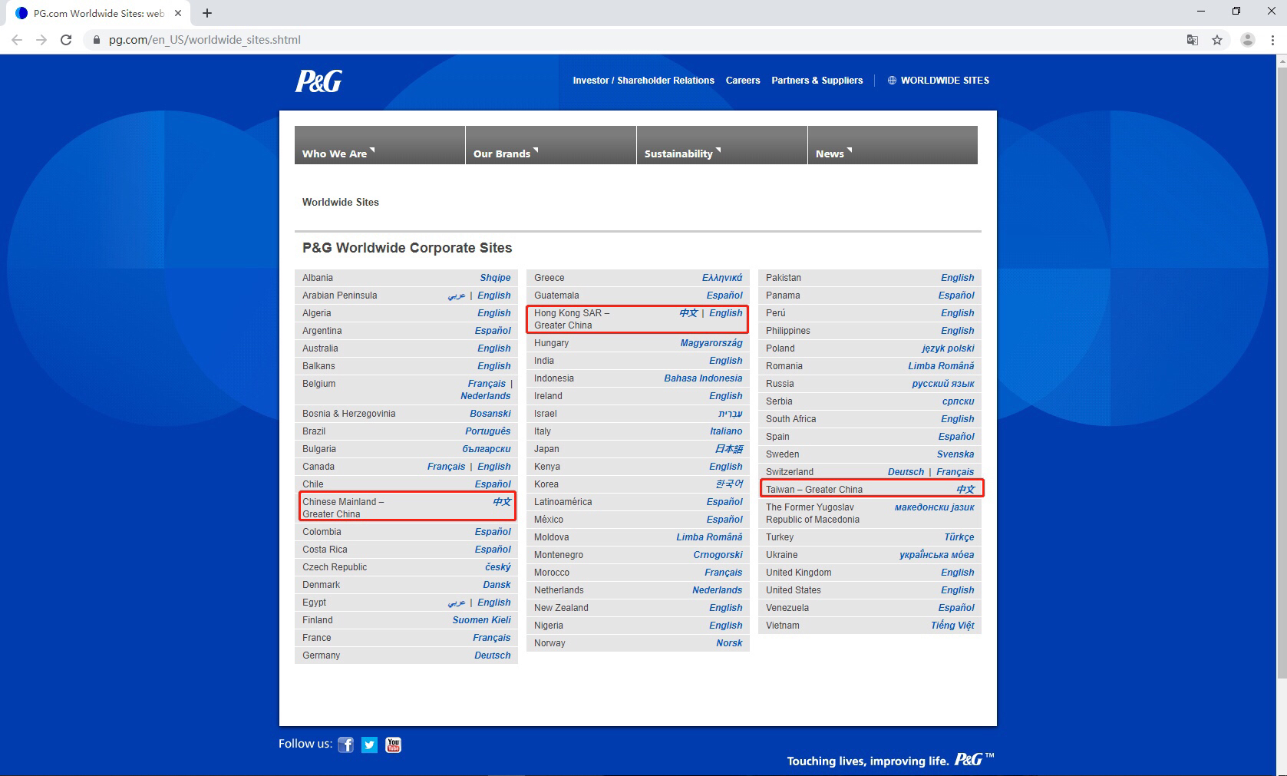Open the Chrome profile avatar
Screen dimensions: 1287x776
[x=1248, y=40]
